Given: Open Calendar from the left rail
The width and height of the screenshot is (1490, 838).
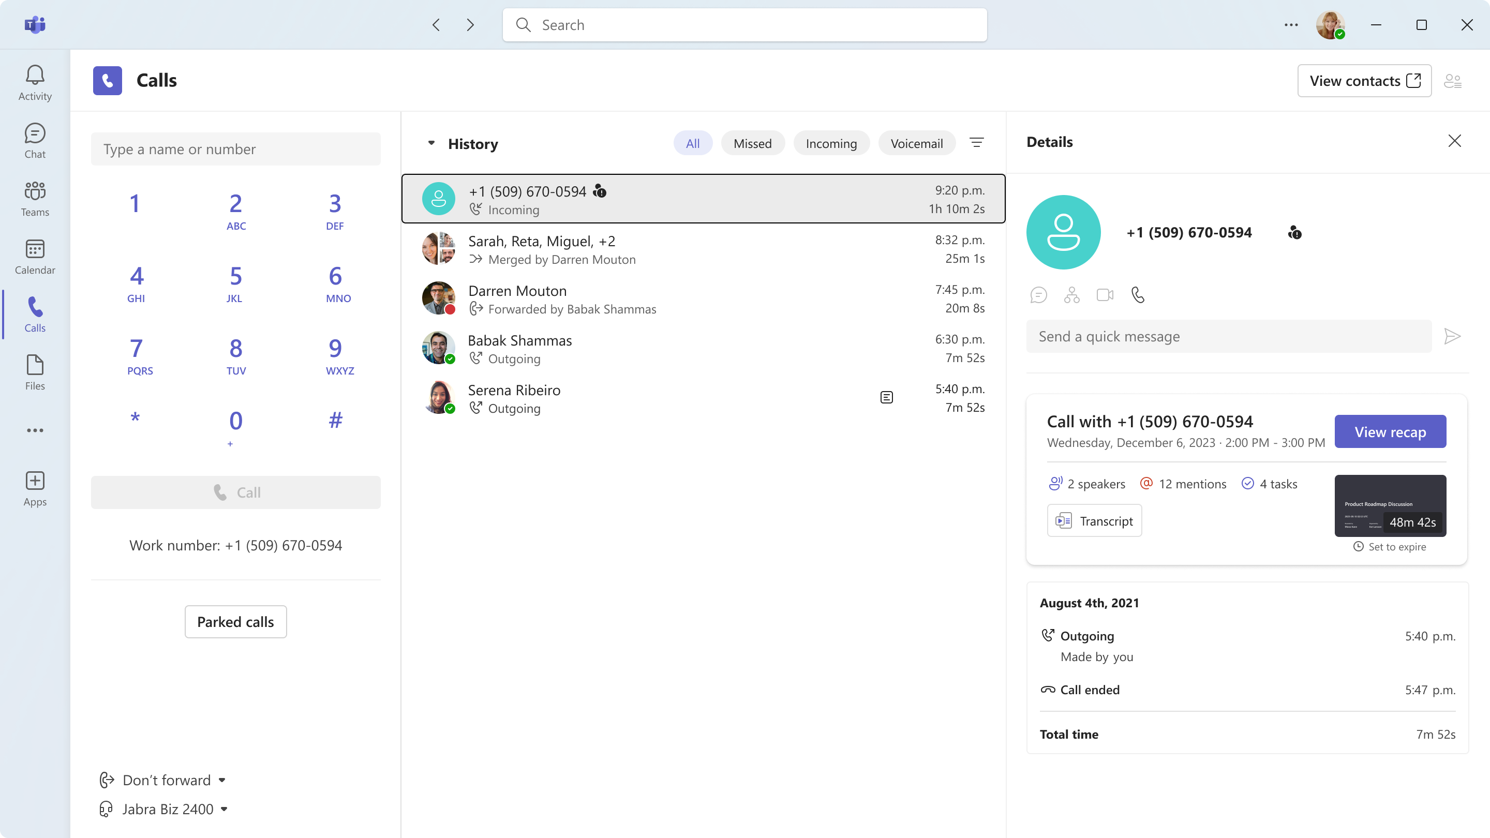Looking at the screenshot, I should [35, 257].
